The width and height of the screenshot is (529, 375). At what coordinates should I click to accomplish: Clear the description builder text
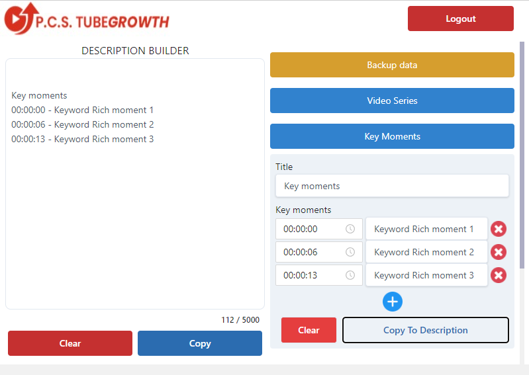click(70, 343)
